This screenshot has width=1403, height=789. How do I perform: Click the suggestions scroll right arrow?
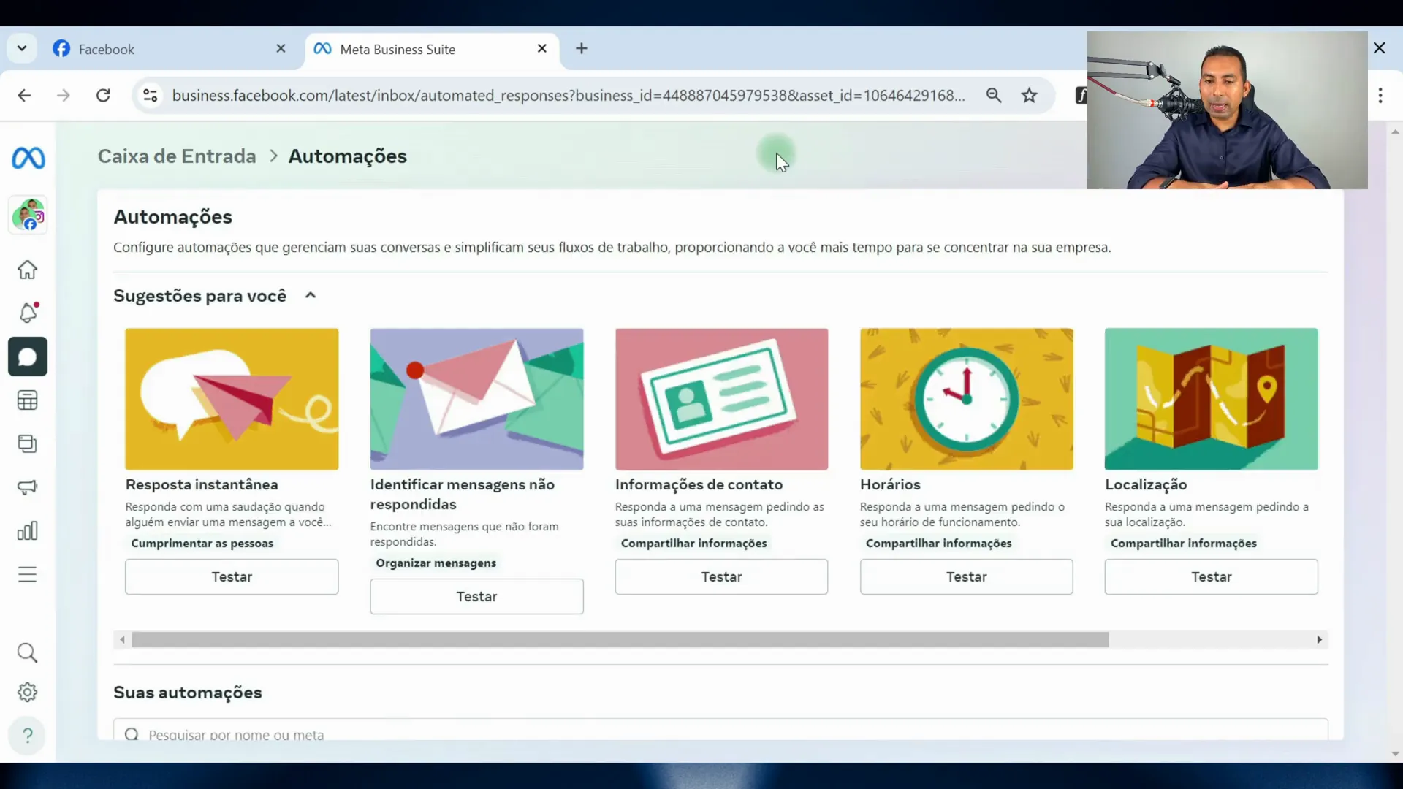(1319, 640)
